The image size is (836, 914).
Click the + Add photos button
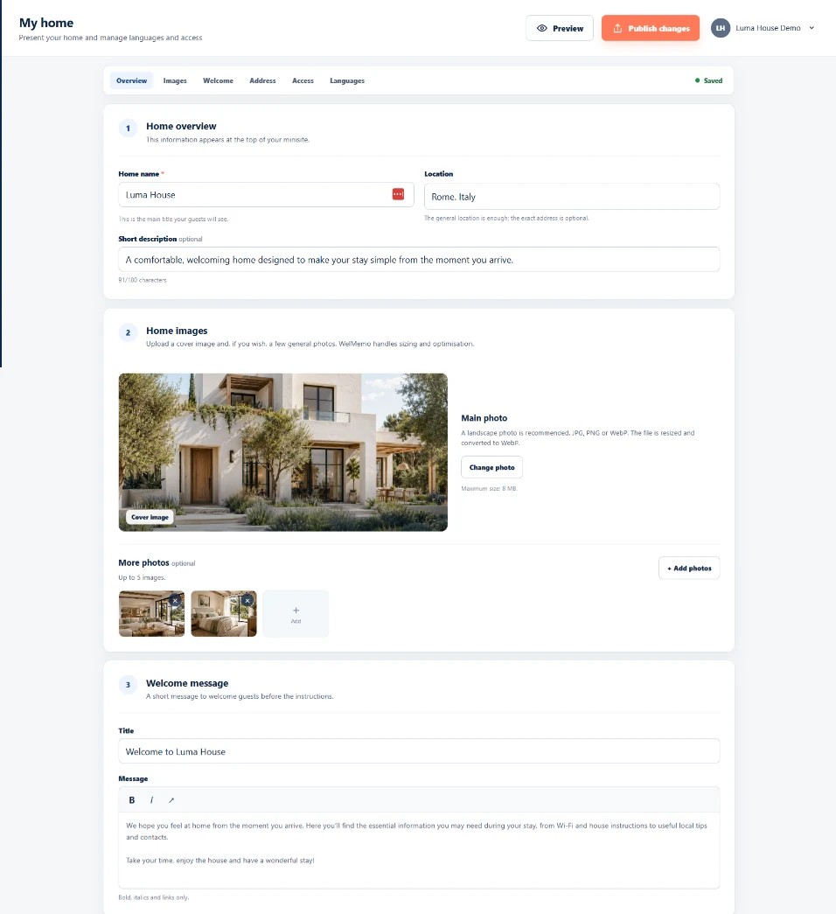coord(689,569)
